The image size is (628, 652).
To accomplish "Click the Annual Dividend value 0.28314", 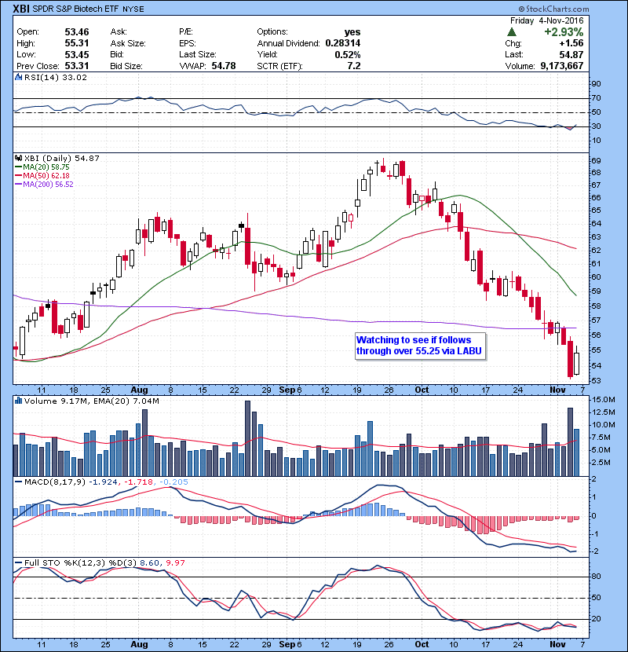I will coord(343,43).
